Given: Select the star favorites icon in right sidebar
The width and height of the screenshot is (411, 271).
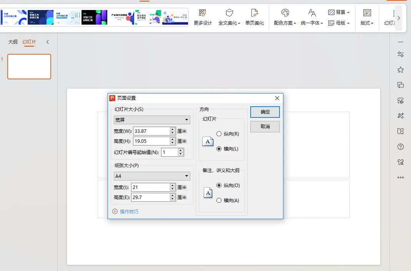Looking at the screenshot, I should pyautogui.click(x=400, y=70).
